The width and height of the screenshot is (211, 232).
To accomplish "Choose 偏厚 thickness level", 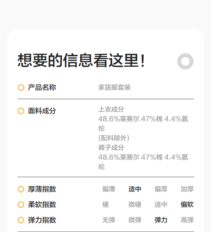I will click(161, 189).
